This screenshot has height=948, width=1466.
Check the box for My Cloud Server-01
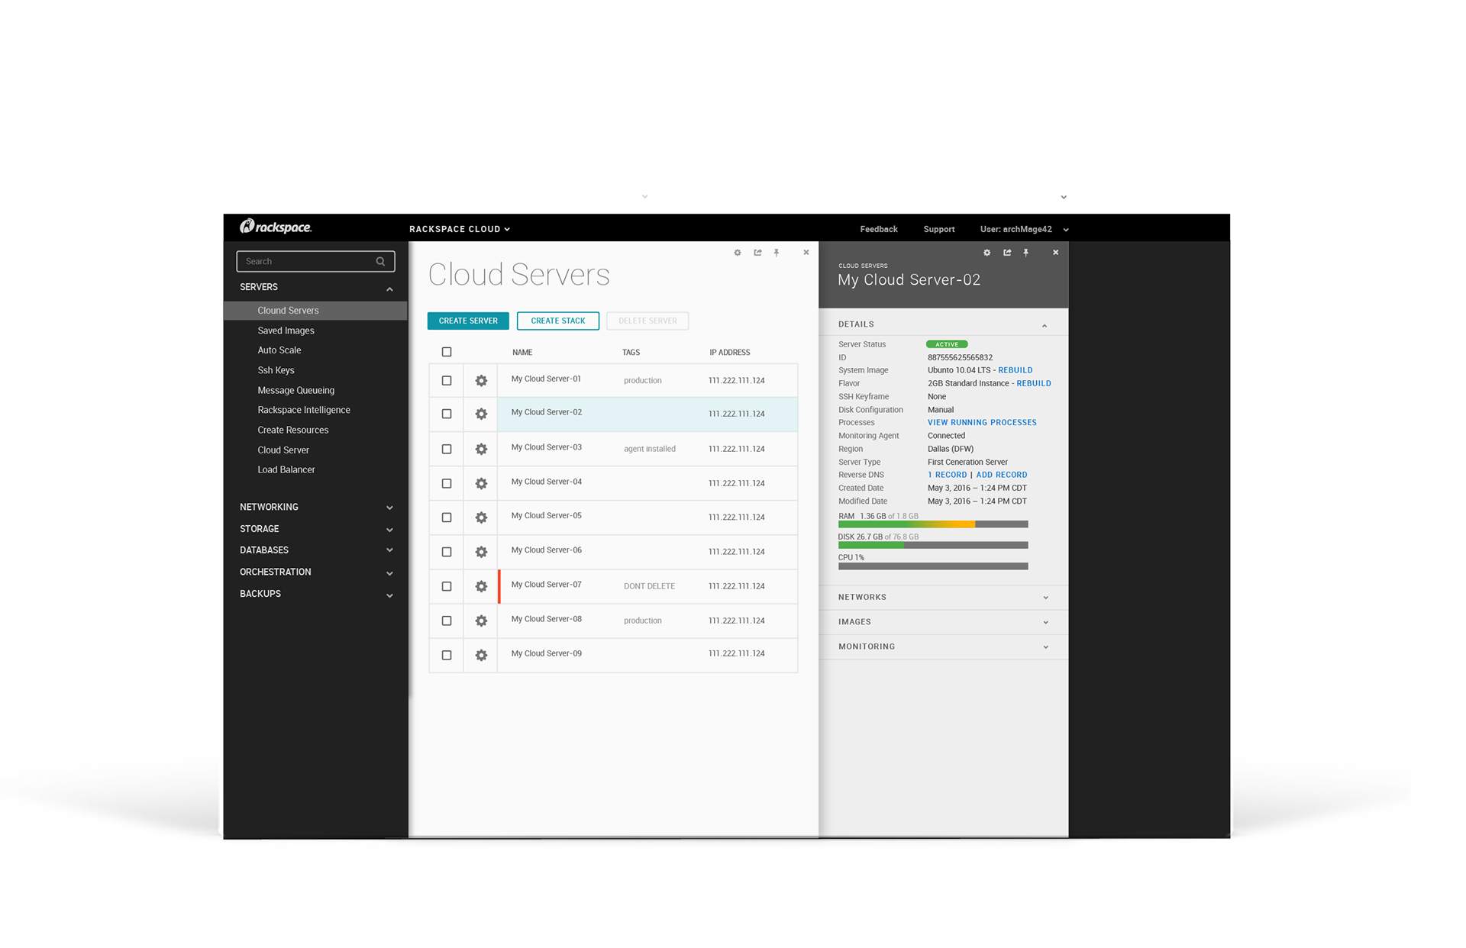coord(447,380)
